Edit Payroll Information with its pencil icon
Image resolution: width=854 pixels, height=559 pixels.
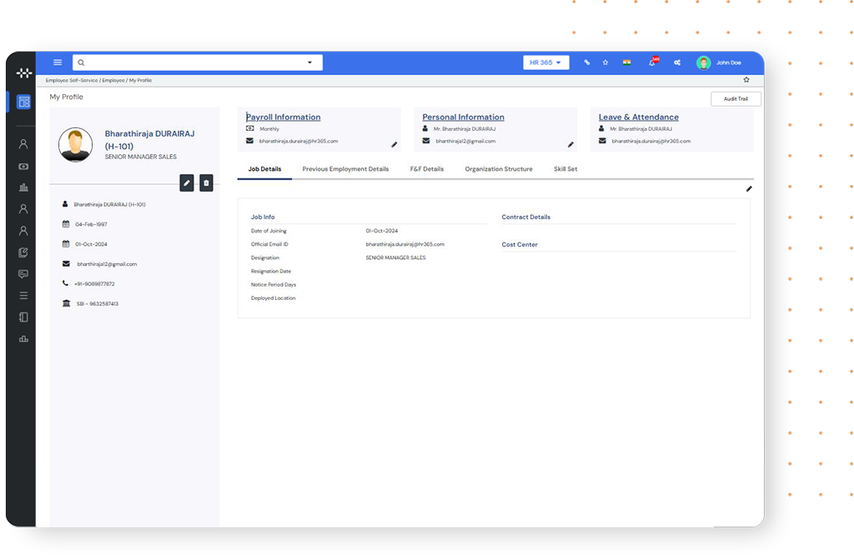394,144
